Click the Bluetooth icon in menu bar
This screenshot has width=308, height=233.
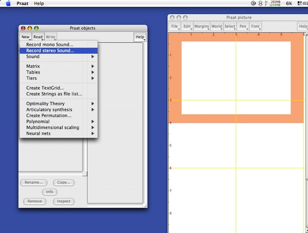[x=260, y=4]
